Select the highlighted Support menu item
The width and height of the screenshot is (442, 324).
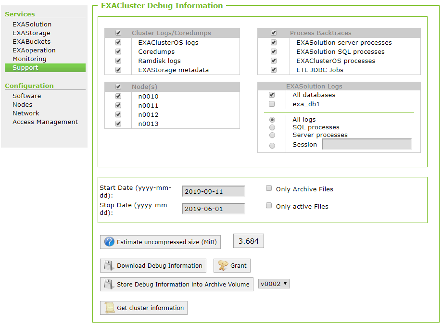click(x=45, y=68)
